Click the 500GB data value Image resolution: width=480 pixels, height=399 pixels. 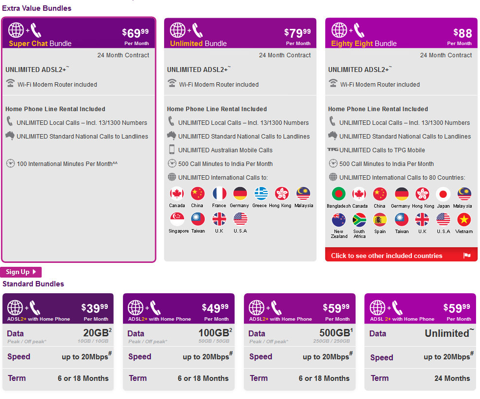pyautogui.click(x=336, y=332)
